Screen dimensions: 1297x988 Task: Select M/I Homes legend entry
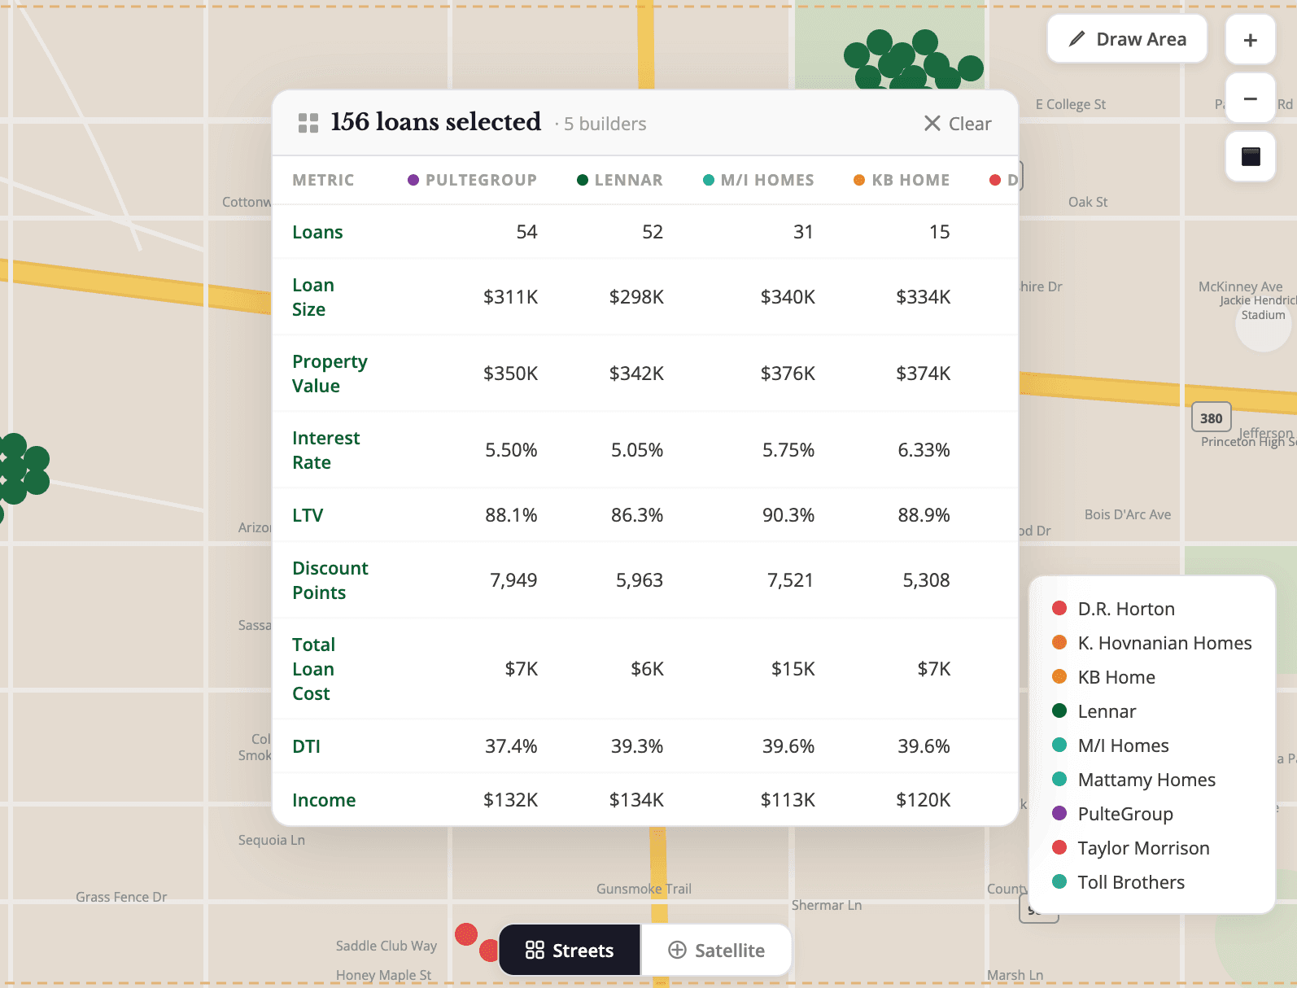point(1110,745)
